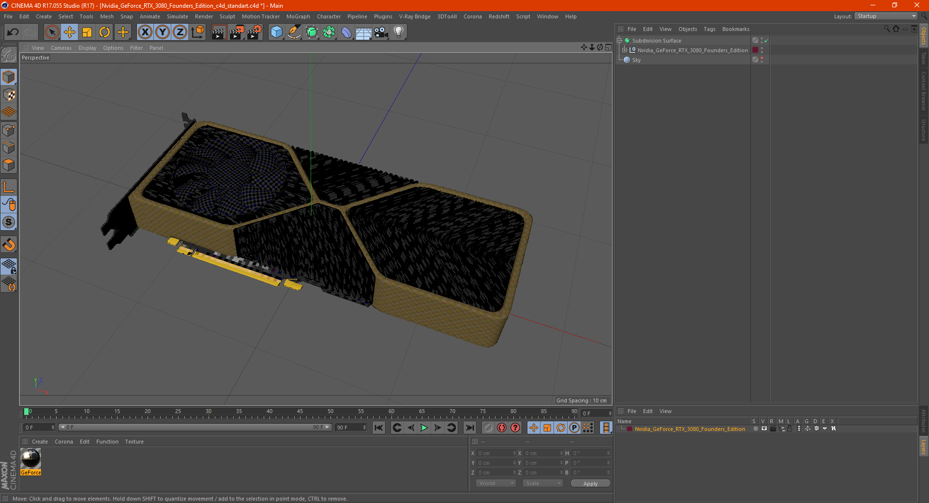The image size is (929, 503).
Task: Toggle Autokeying button
Action: pos(502,428)
